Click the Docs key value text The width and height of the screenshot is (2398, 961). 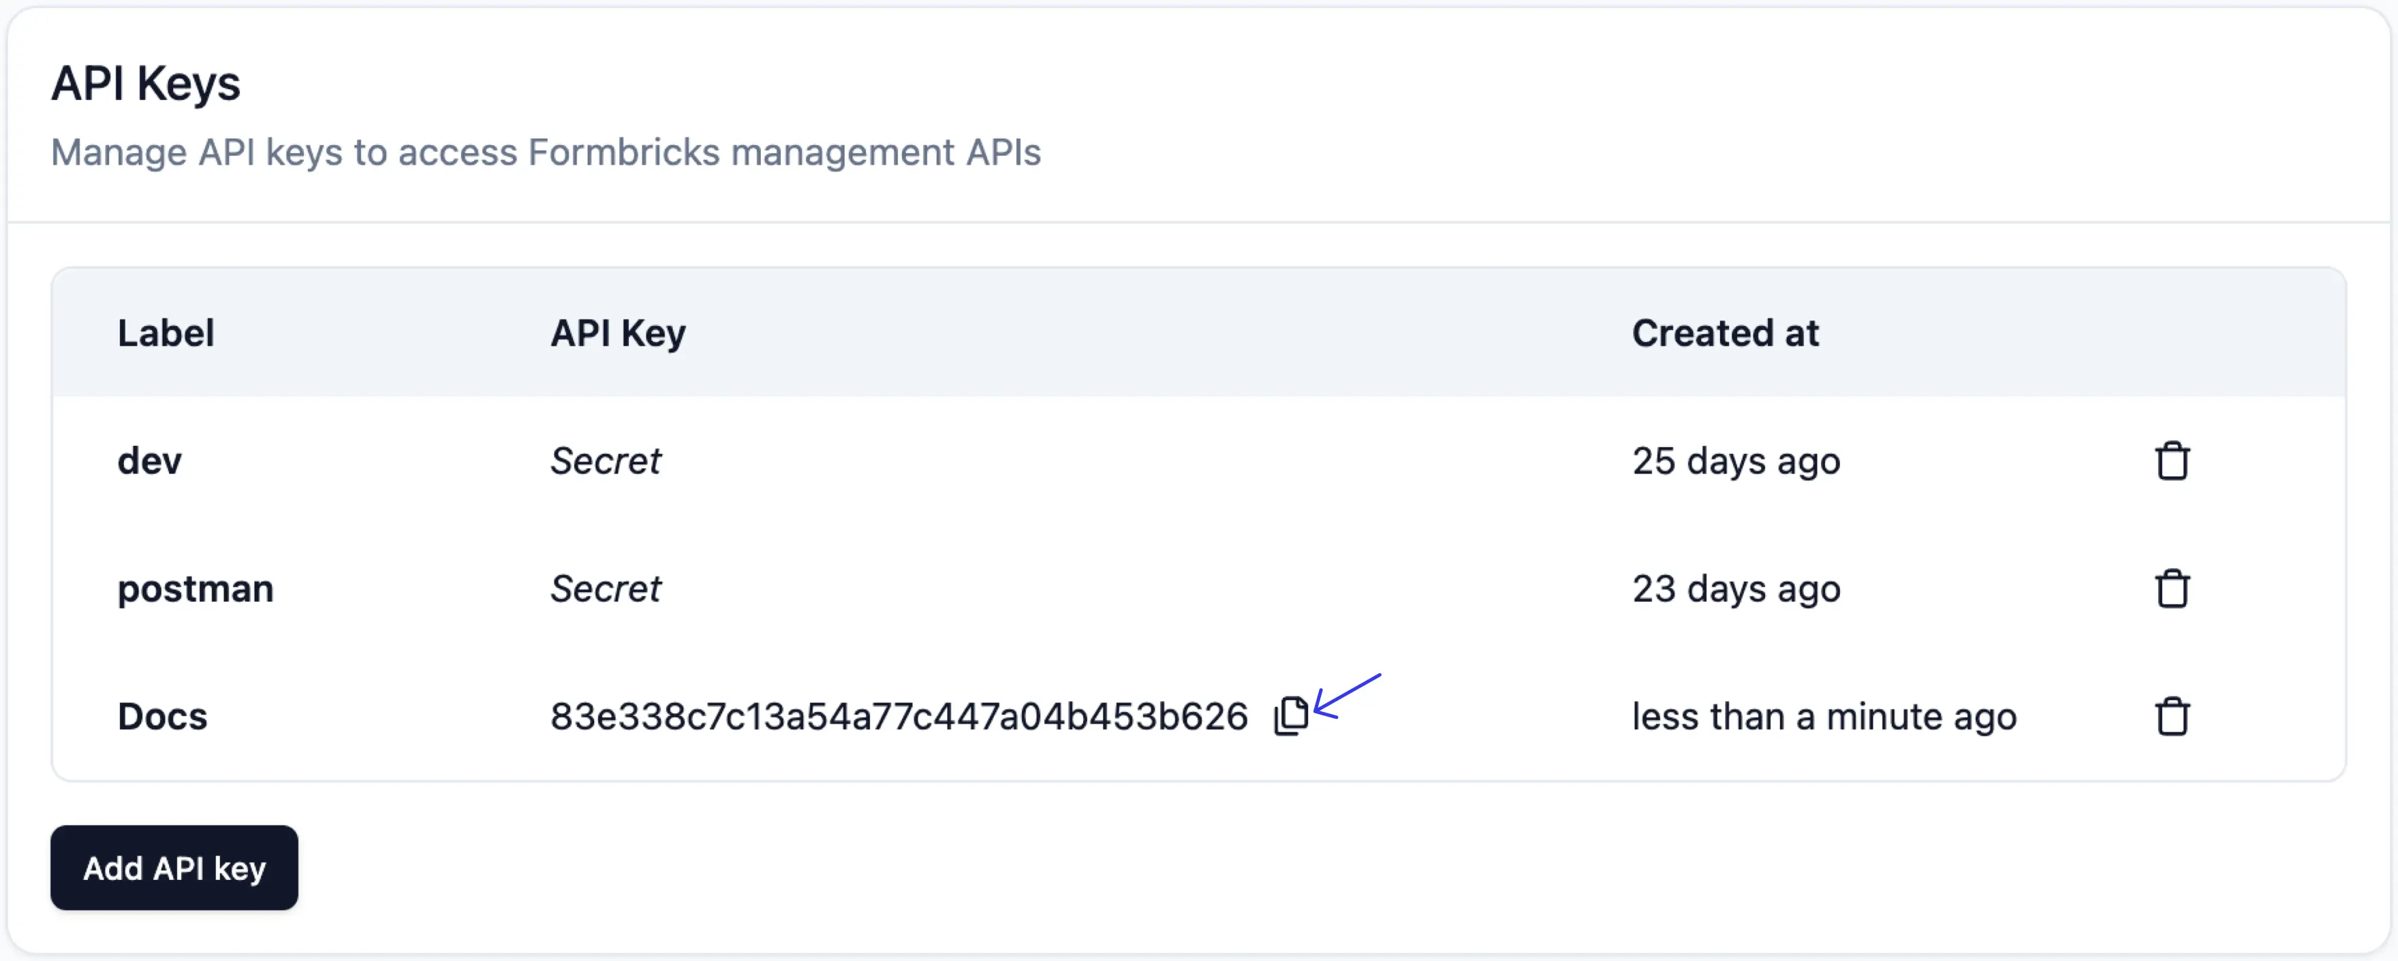(899, 717)
